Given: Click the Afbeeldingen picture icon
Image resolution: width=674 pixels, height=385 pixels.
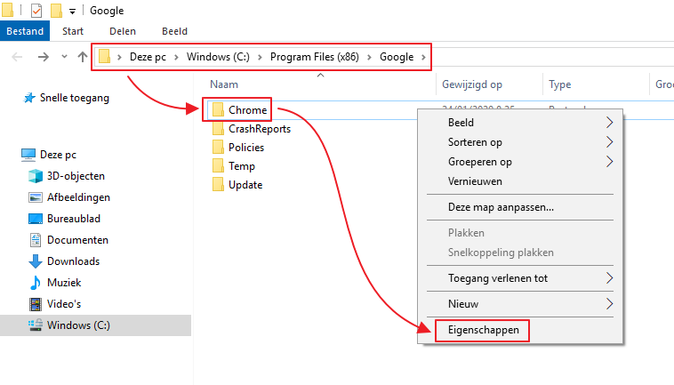Looking at the screenshot, I should [x=36, y=197].
